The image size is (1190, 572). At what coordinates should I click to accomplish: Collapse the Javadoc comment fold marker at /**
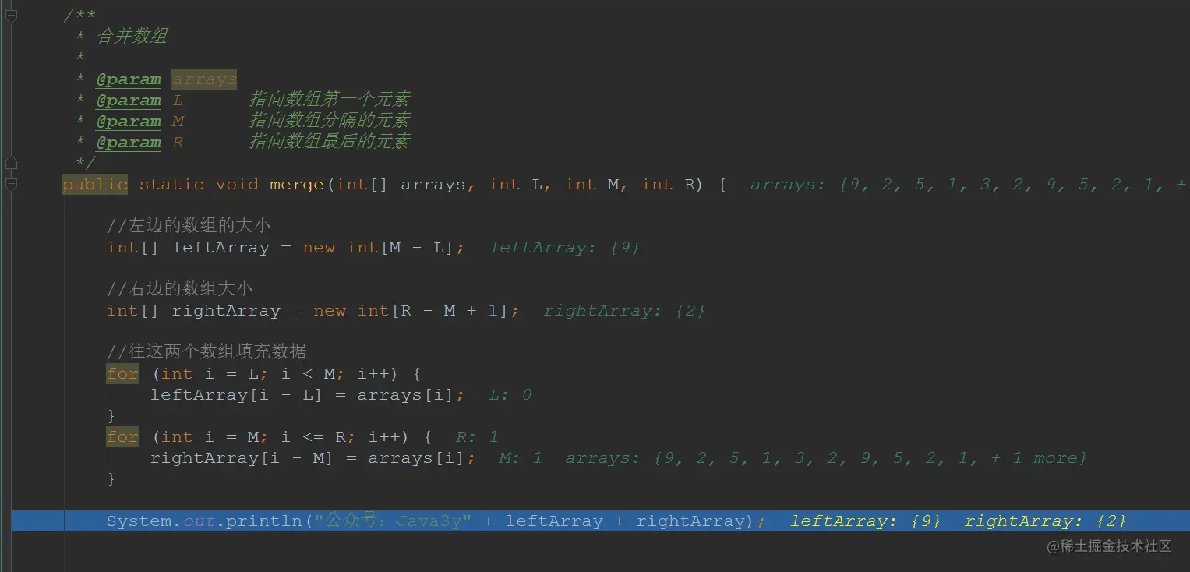[x=11, y=15]
